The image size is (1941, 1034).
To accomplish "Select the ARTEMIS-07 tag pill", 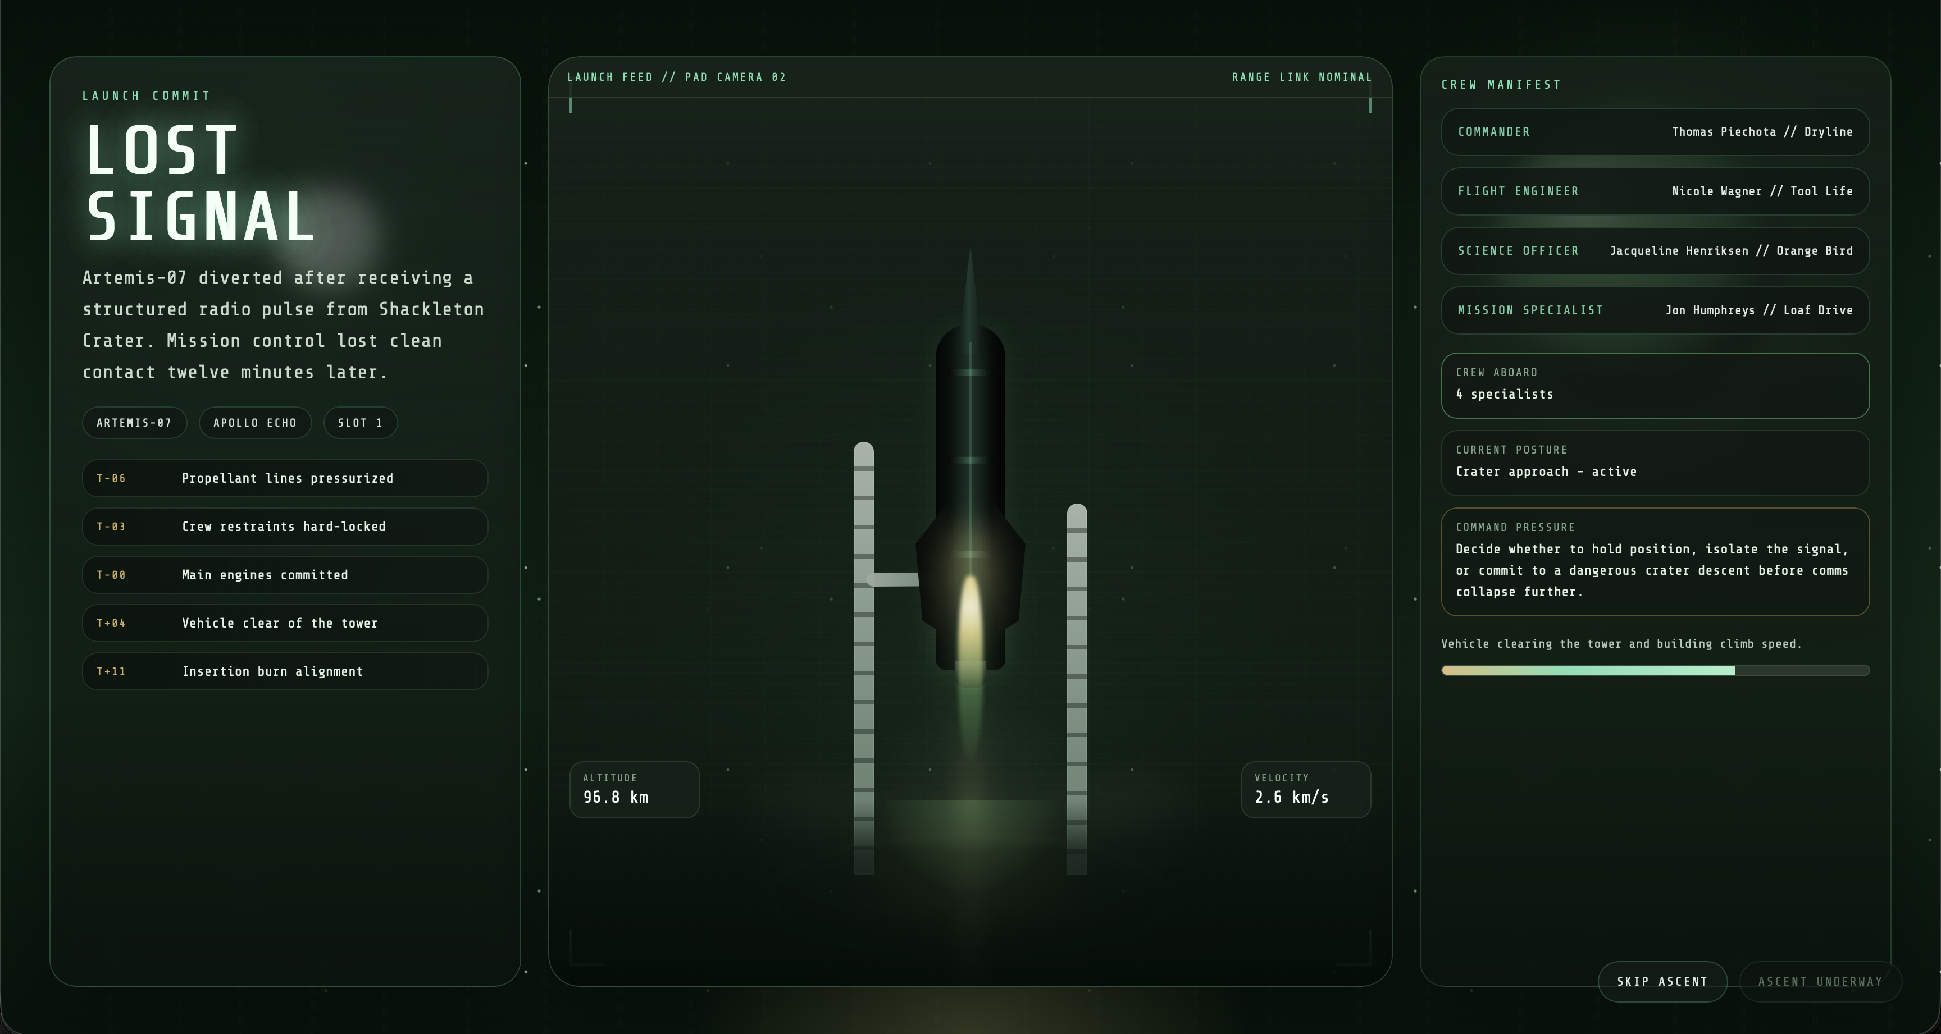I will 134,423.
